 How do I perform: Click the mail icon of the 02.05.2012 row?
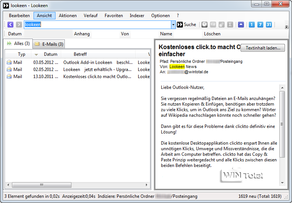(9, 69)
